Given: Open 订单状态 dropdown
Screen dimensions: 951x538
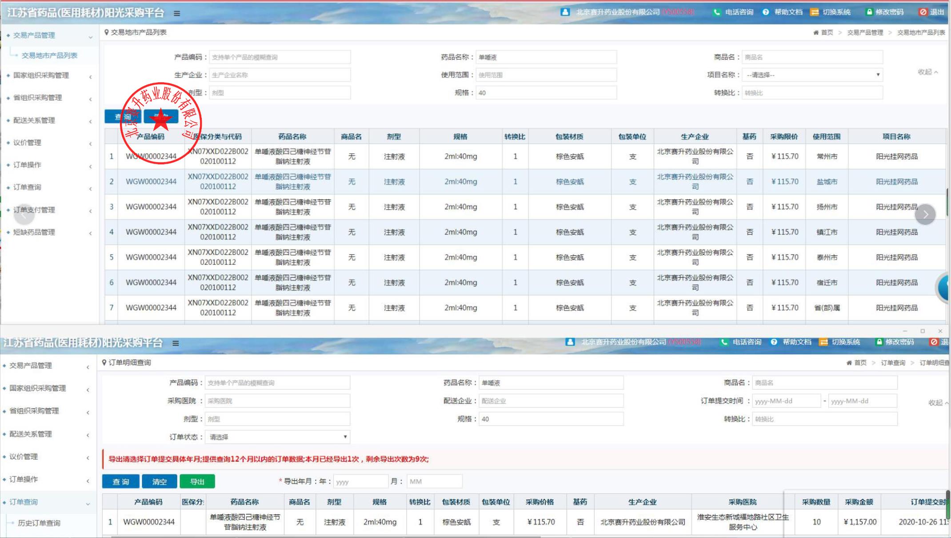Looking at the screenshot, I should coord(278,437).
